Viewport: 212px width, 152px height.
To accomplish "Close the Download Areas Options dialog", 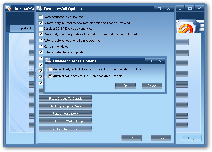I will (160, 61).
